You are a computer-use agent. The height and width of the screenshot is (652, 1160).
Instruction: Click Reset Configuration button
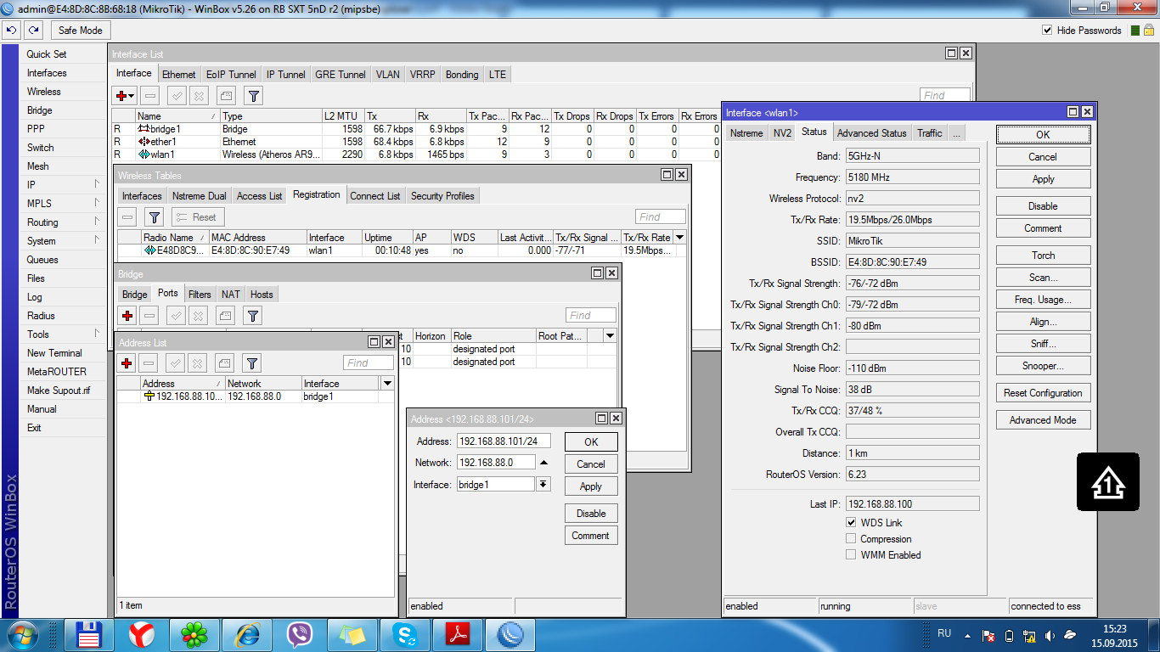(1043, 393)
